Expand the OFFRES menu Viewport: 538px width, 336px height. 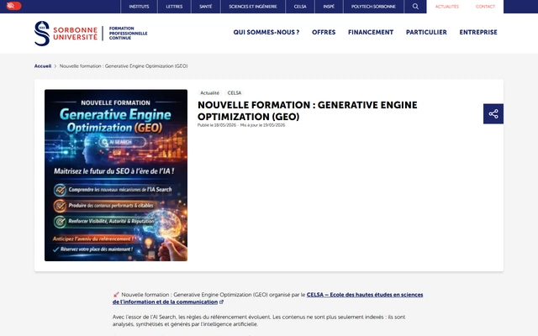tap(324, 32)
